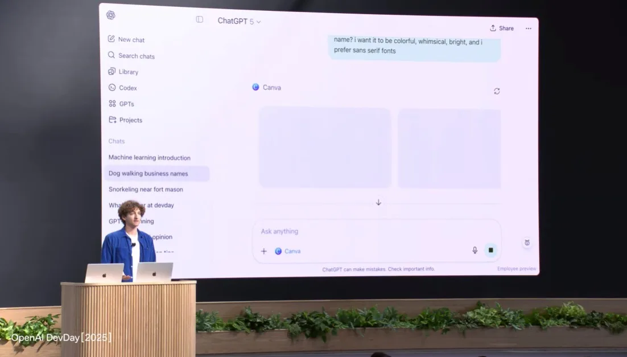The height and width of the screenshot is (357, 627).
Task: Toggle the sidebar collapse icon
Action: tap(200, 19)
